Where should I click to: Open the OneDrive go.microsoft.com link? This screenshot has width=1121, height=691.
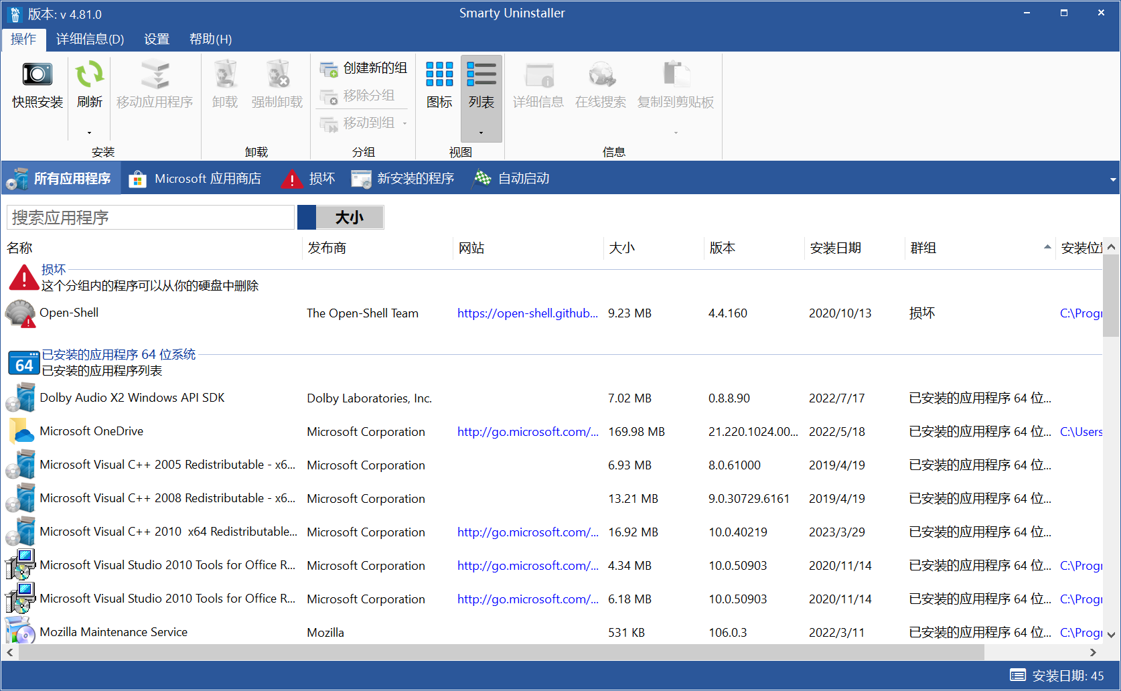528,432
